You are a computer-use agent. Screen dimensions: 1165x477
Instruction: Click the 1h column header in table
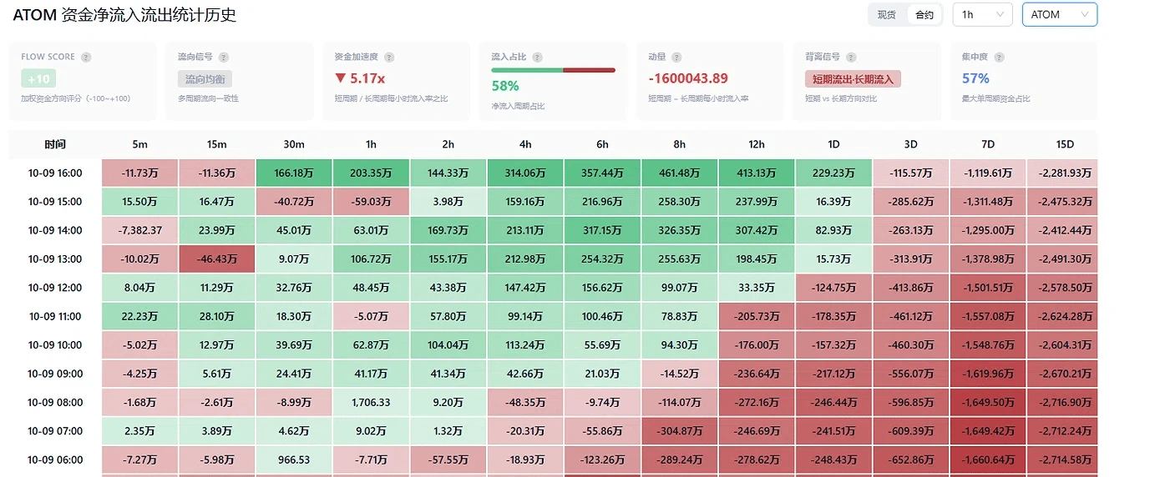pyautogui.click(x=371, y=144)
